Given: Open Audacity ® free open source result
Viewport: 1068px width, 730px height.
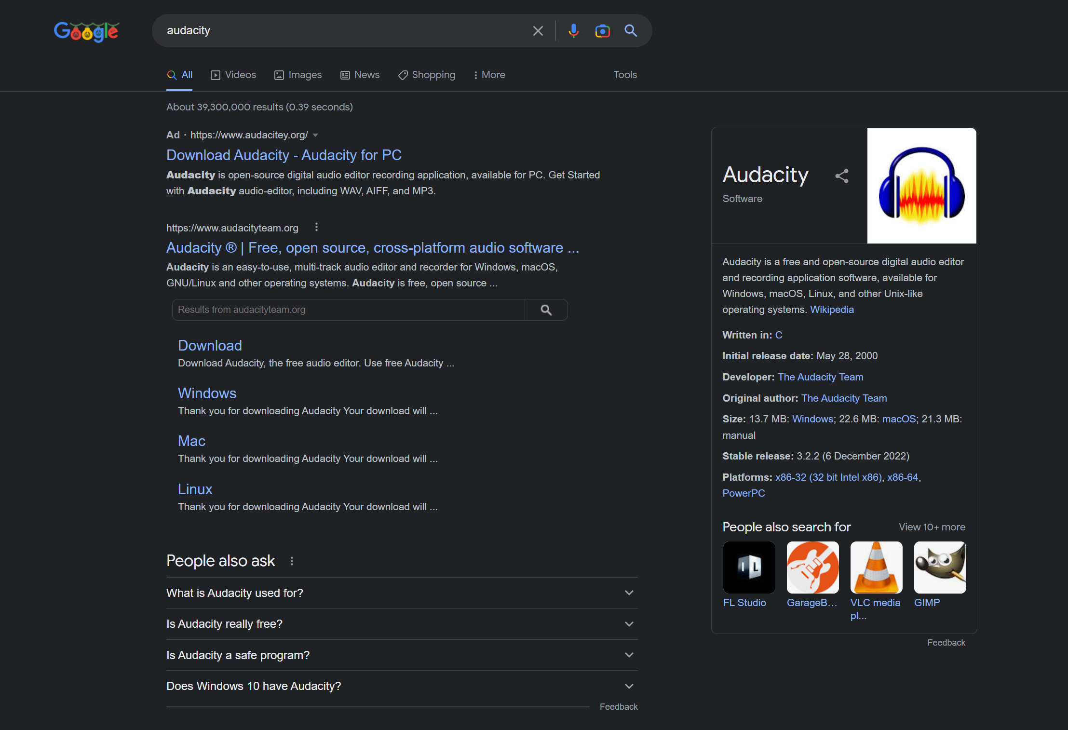Looking at the screenshot, I should (372, 247).
